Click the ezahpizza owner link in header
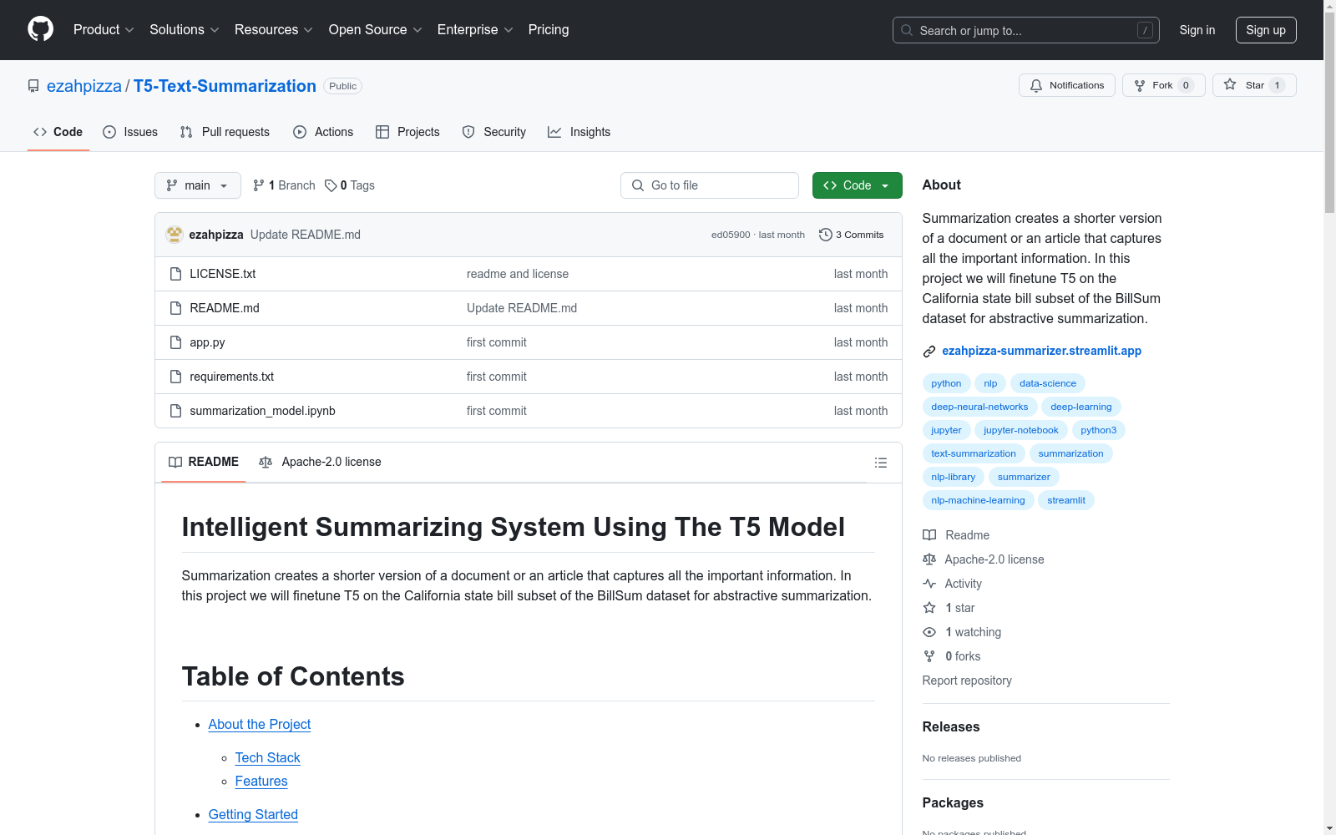 coord(84,86)
